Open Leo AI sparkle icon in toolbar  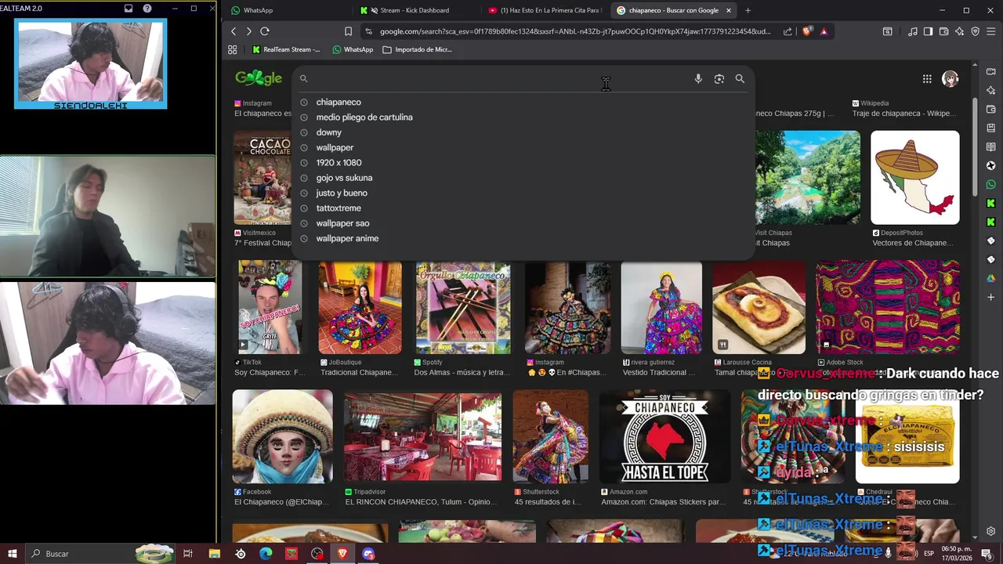tap(959, 31)
